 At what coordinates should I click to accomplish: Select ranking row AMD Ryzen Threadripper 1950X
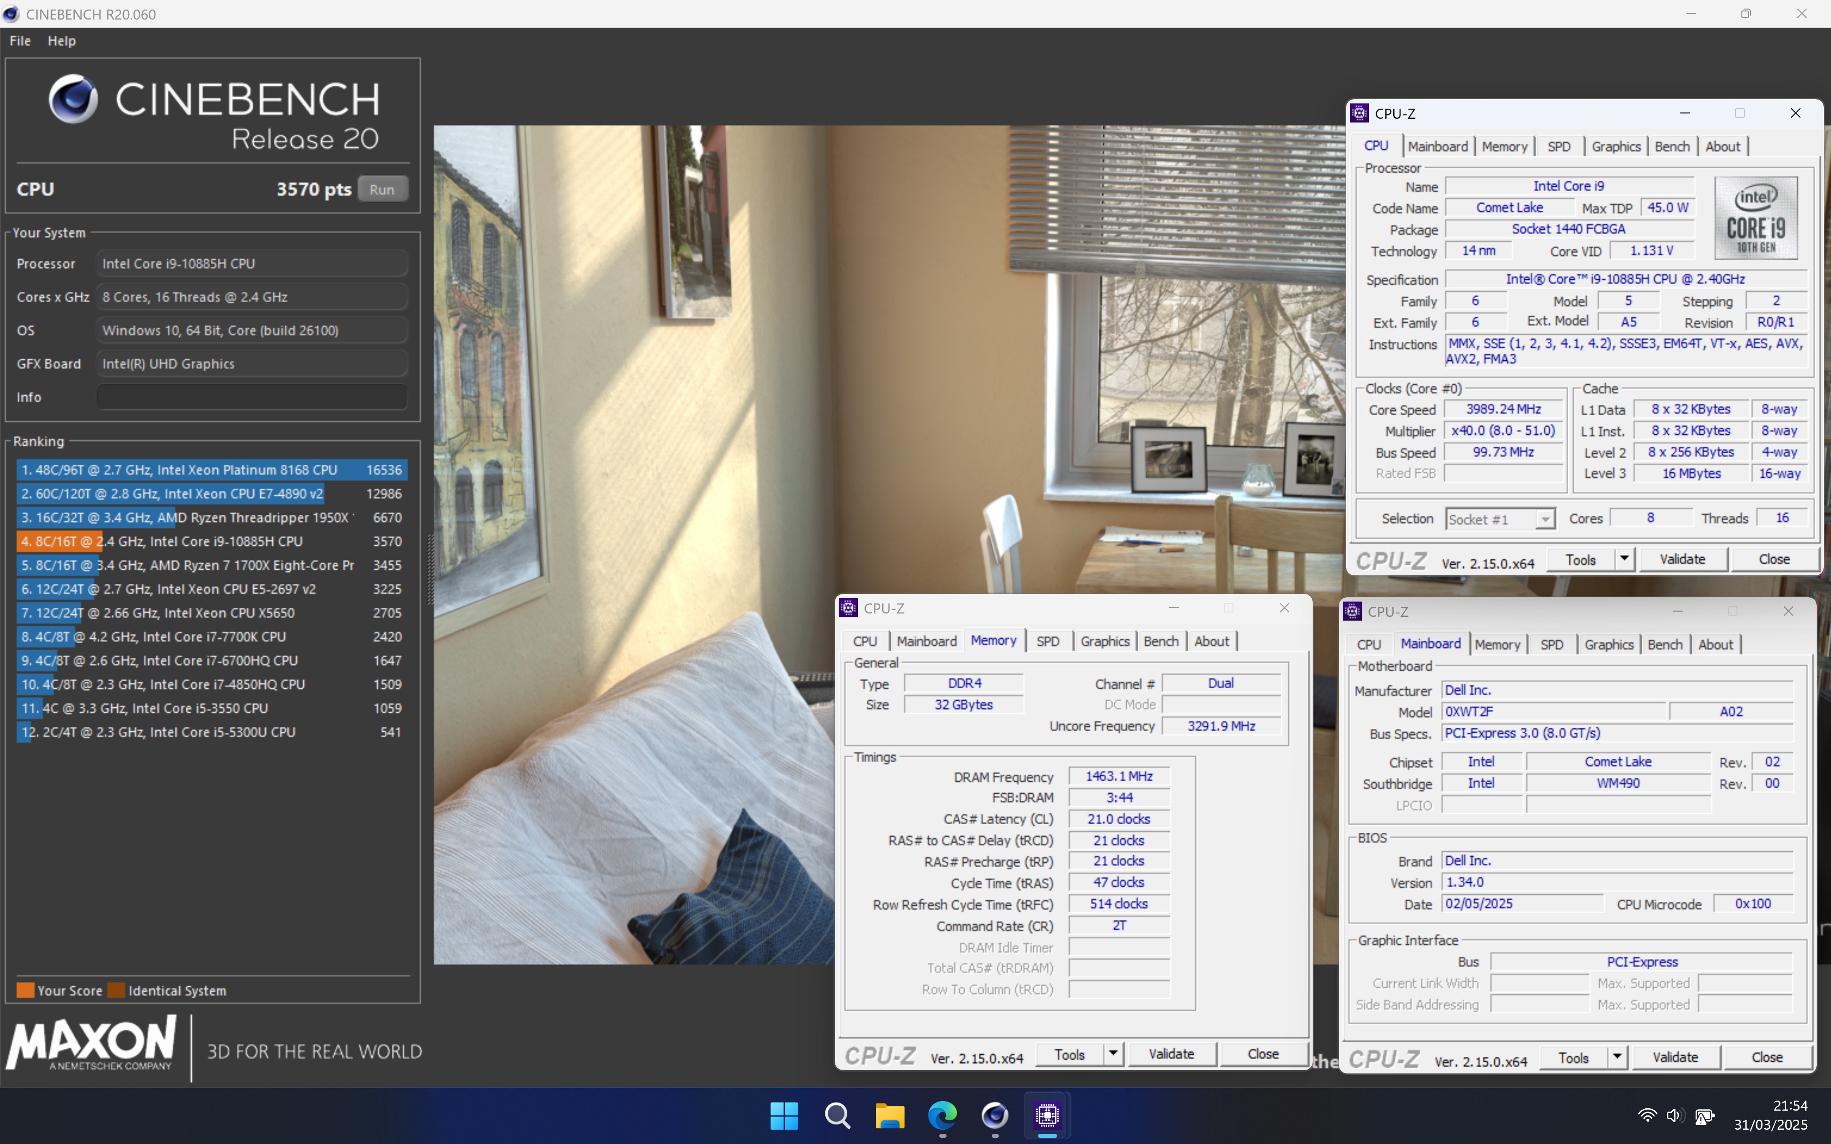pos(212,518)
